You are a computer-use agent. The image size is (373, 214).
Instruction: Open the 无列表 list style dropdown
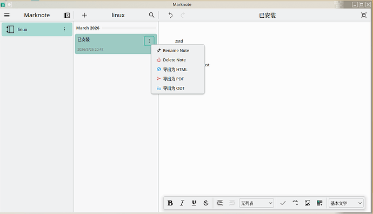point(256,203)
